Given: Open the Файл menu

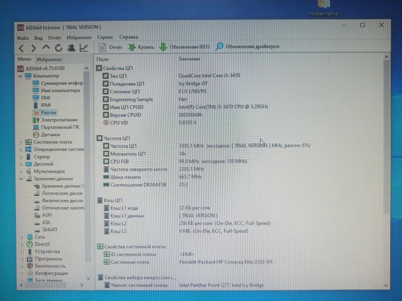Looking at the screenshot, I should pos(23,38).
